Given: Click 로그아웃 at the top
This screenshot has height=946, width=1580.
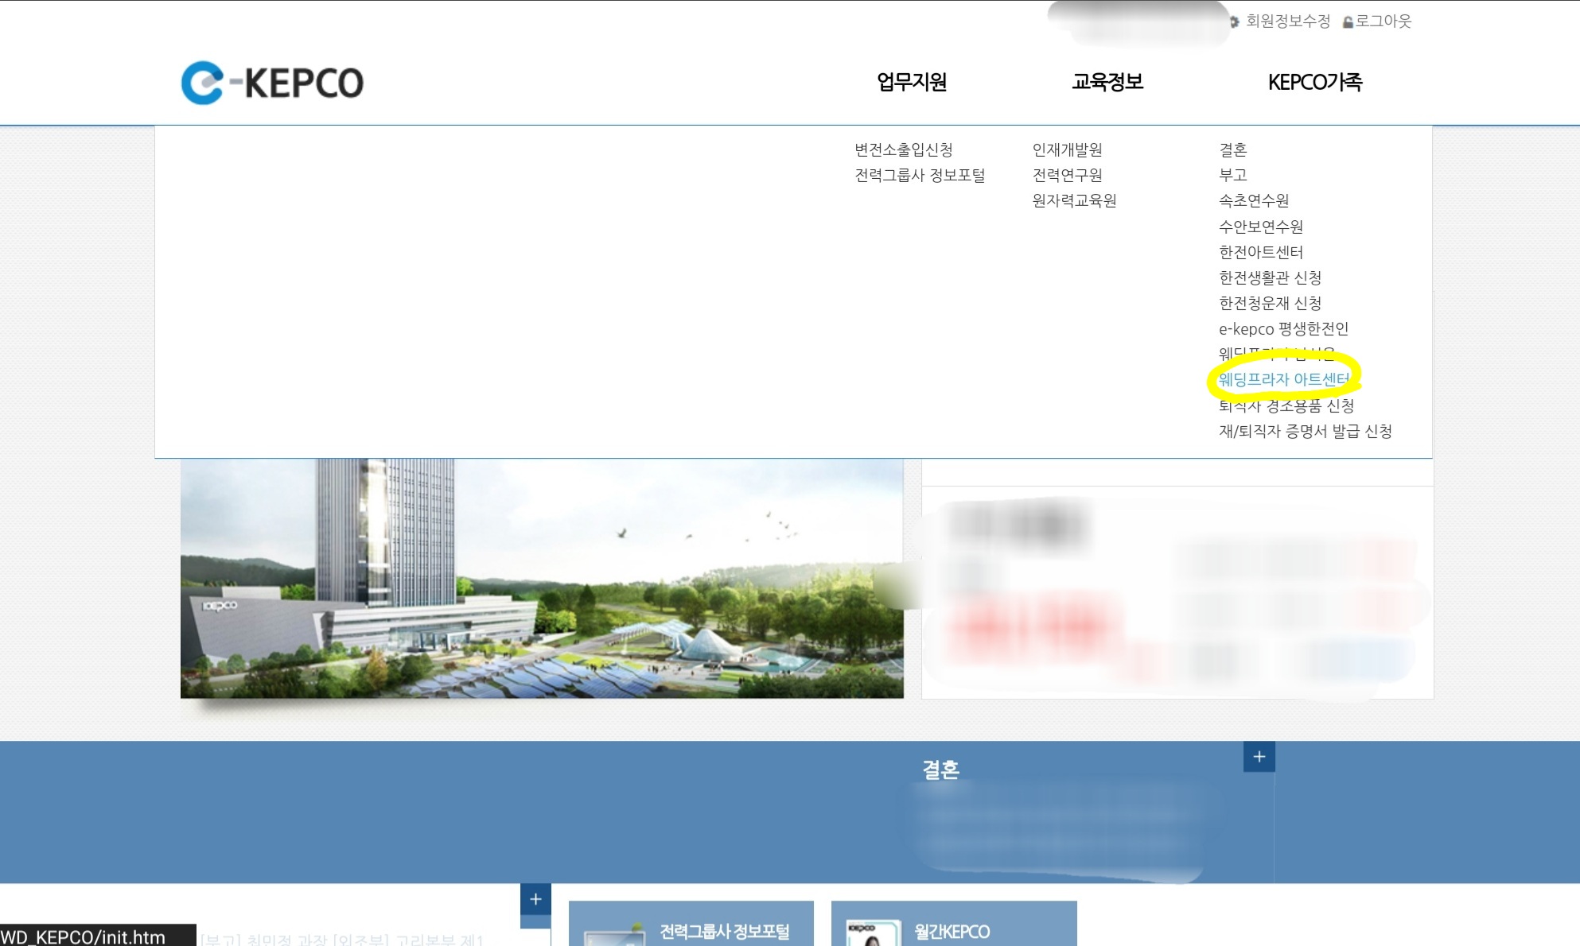Looking at the screenshot, I should [1383, 21].
